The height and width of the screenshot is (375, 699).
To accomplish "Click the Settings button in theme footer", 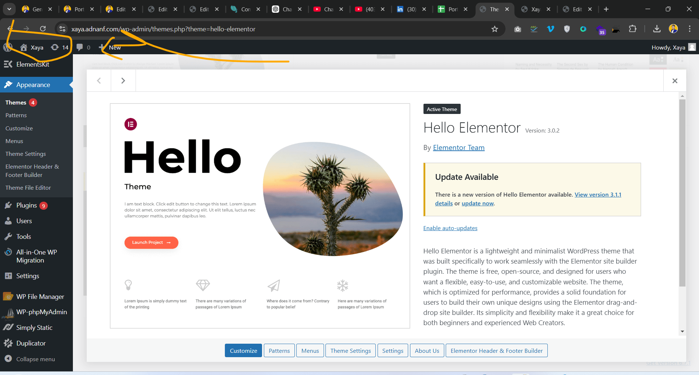I will [393, 351].
